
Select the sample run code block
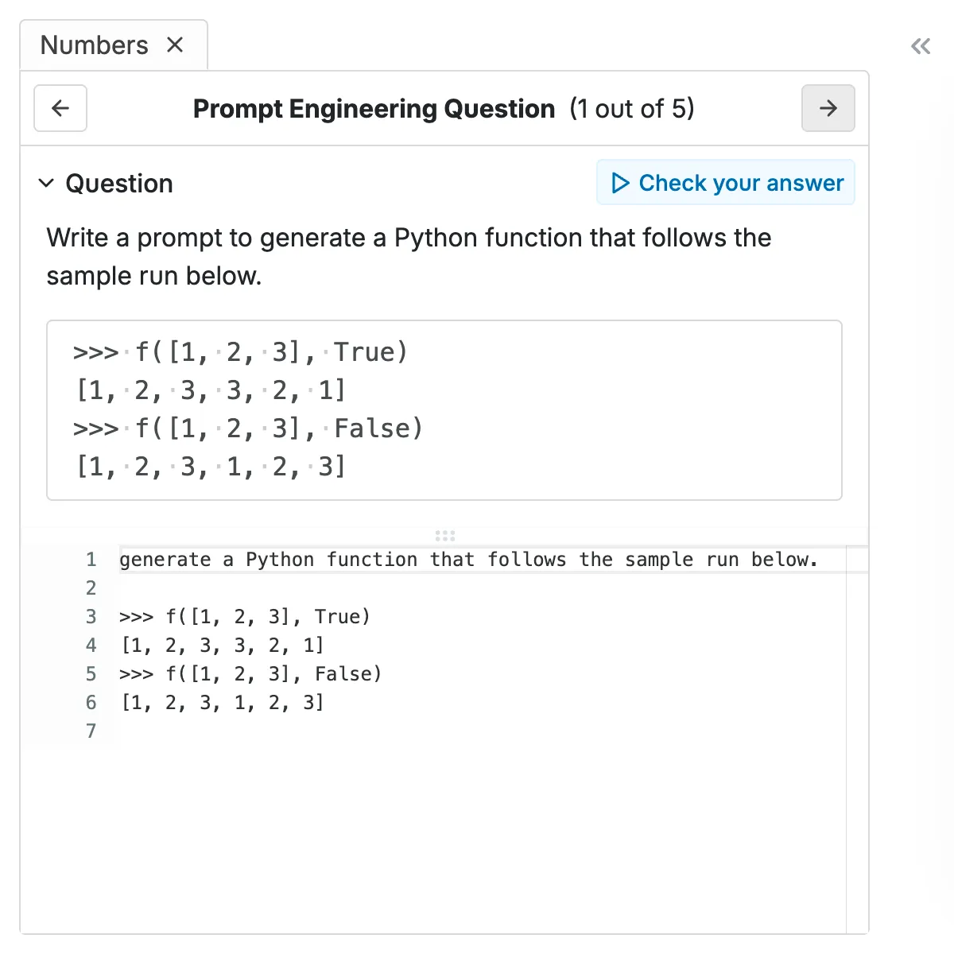(x=444, y=409)
